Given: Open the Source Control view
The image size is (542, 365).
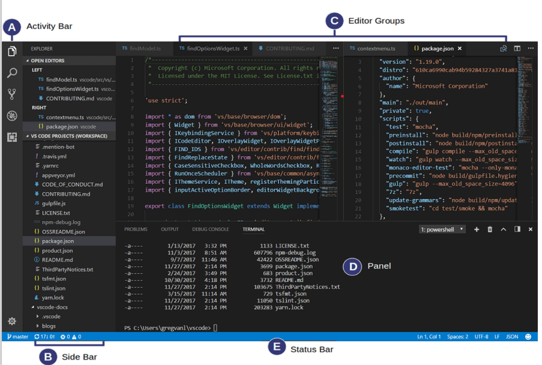Looking at the screenshot, I should [x=12, y=94].
